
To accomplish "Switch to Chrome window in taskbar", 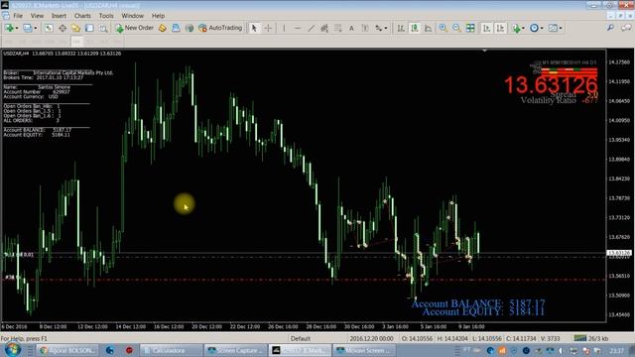I will 67,350.
